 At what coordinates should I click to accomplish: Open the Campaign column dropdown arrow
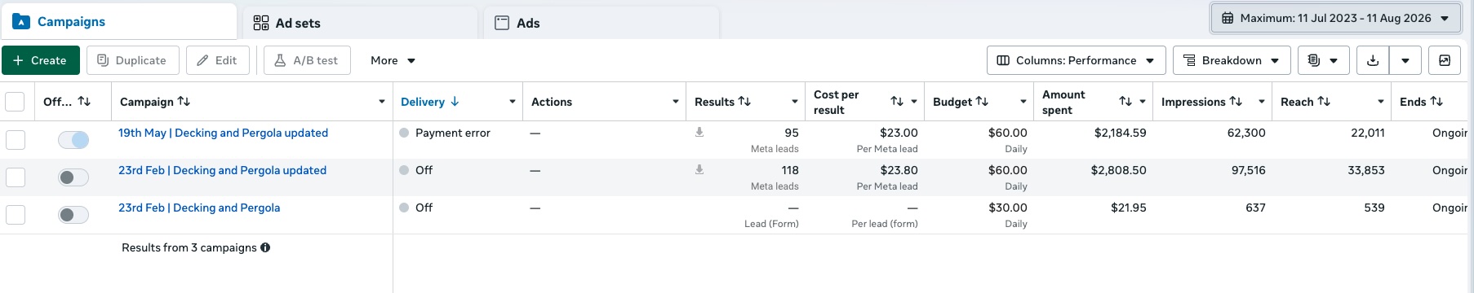click(382, 102)
